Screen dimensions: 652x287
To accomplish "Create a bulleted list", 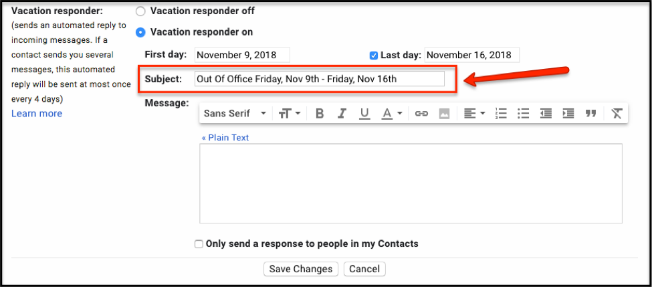I will 524,114.
